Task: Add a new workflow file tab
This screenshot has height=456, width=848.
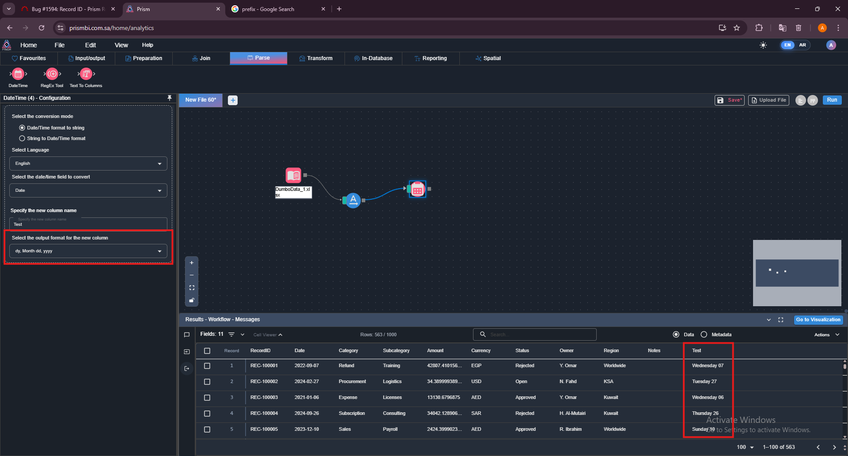Action: [233, 100]
